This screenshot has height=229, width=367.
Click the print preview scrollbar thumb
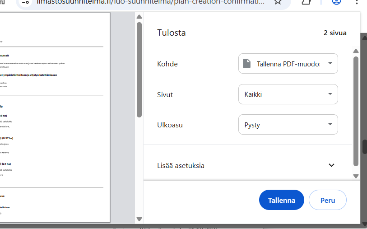click(x=139, y=68)
